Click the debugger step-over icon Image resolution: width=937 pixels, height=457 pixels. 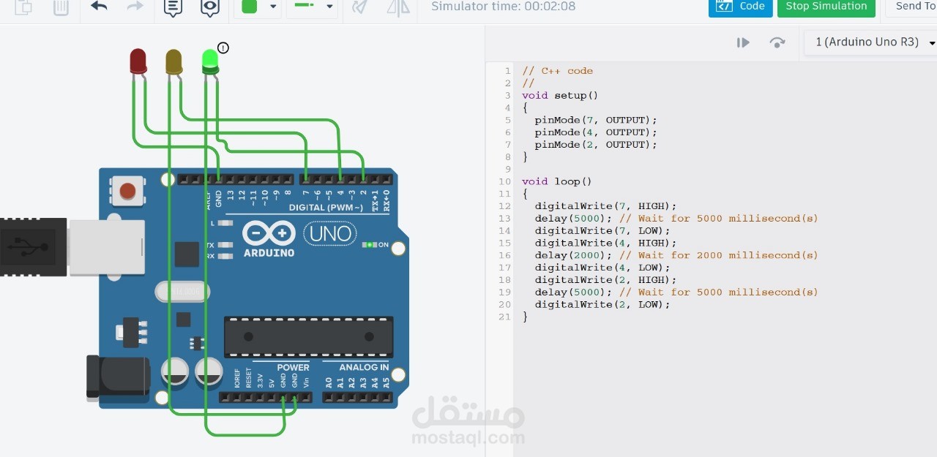777,42
